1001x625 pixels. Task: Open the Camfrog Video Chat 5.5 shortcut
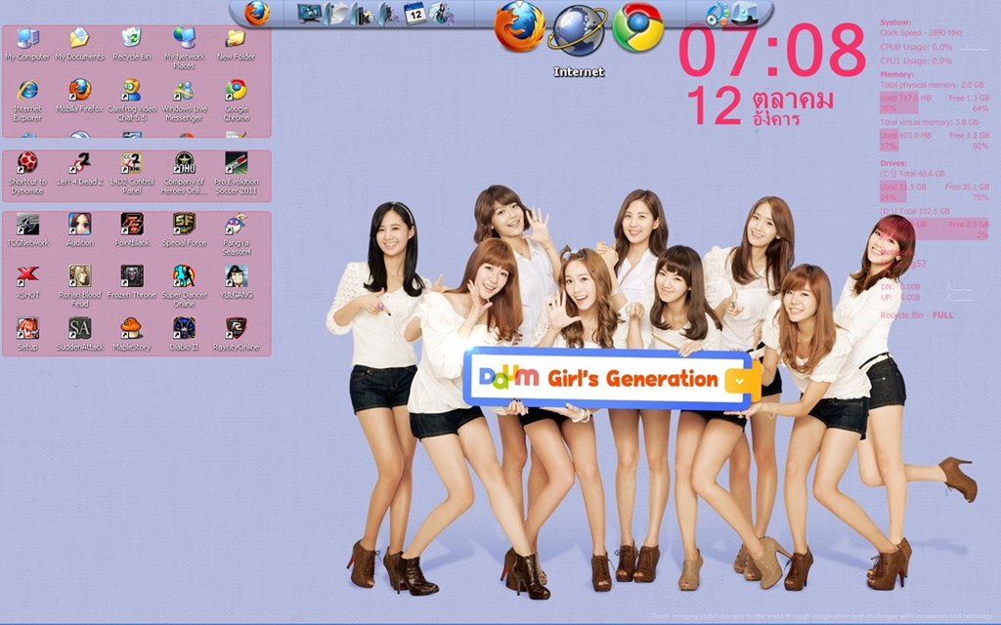[x=132, y=101]
